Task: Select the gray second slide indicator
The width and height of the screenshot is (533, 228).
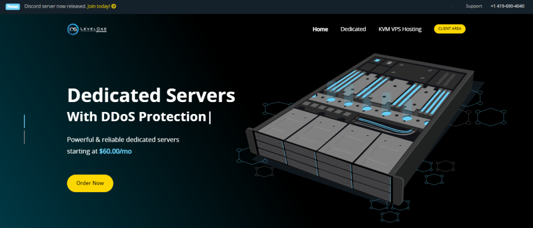Action: 24,137
